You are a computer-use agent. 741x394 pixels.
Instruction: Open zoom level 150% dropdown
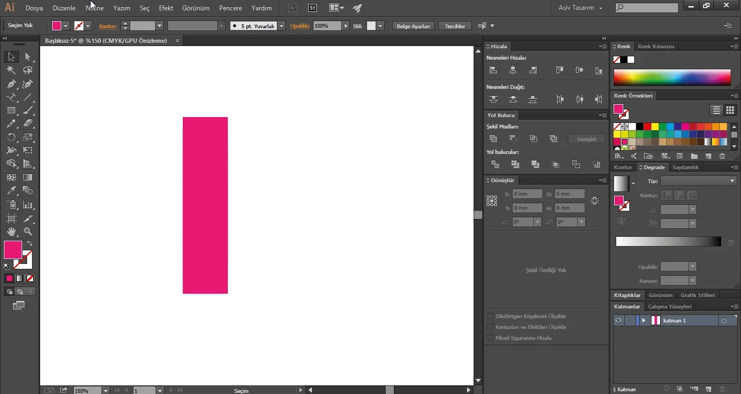click(x=105, y=390)
